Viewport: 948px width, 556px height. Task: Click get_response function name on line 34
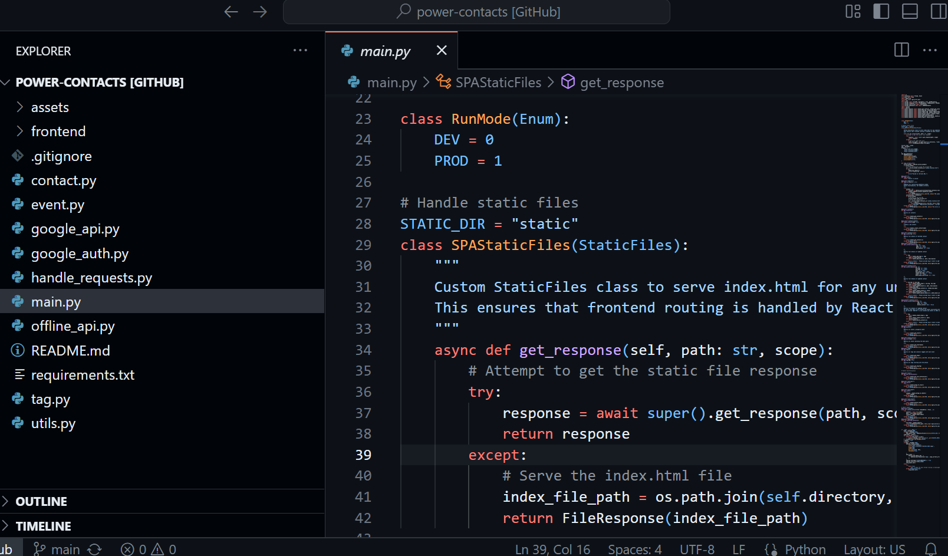click(570, 350)
